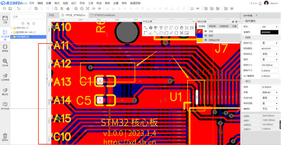This screenshot has height=145, width=281.
Task: Select the track routing tool in PCB tools
Action: pyautogui.click(x=145, y=28)
